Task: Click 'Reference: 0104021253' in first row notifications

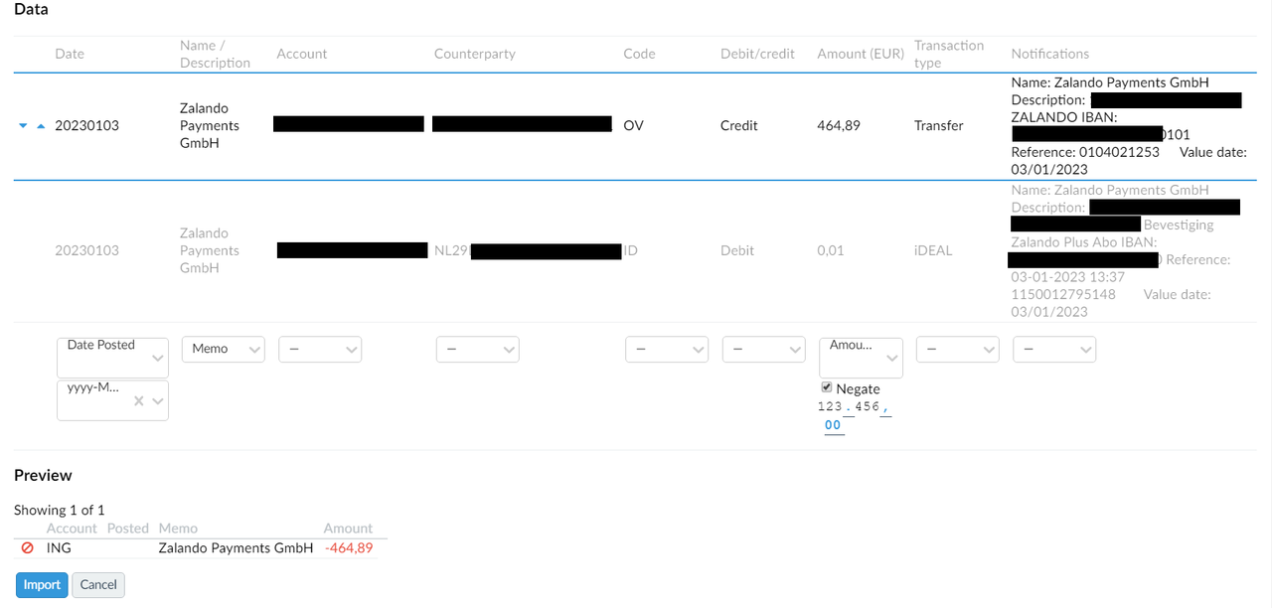Action: [x=1085, y=152]
